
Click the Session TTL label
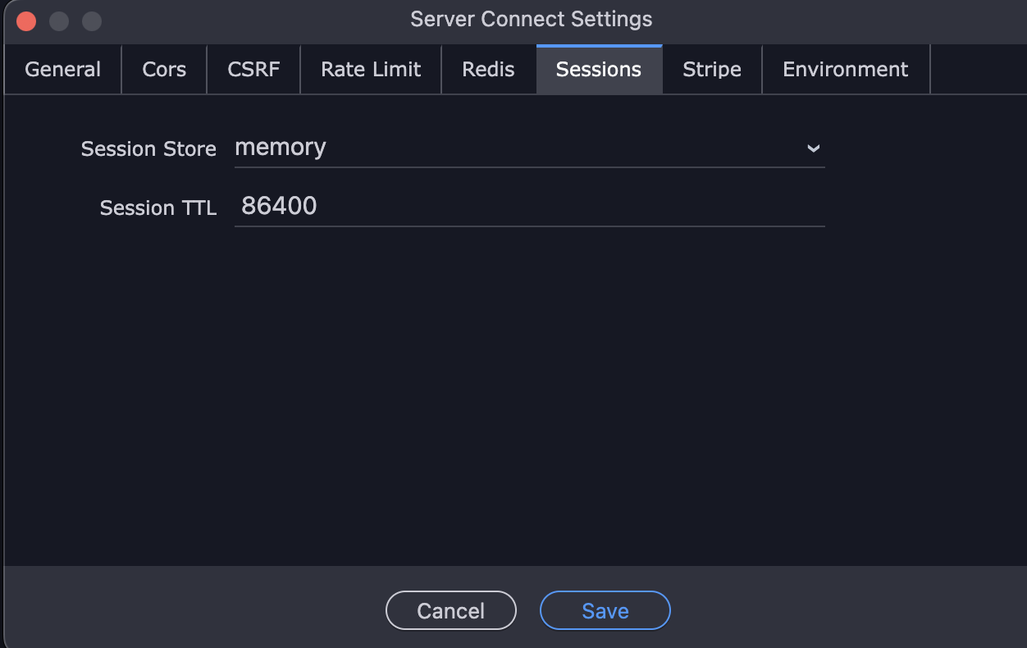[x=158, y=208]
